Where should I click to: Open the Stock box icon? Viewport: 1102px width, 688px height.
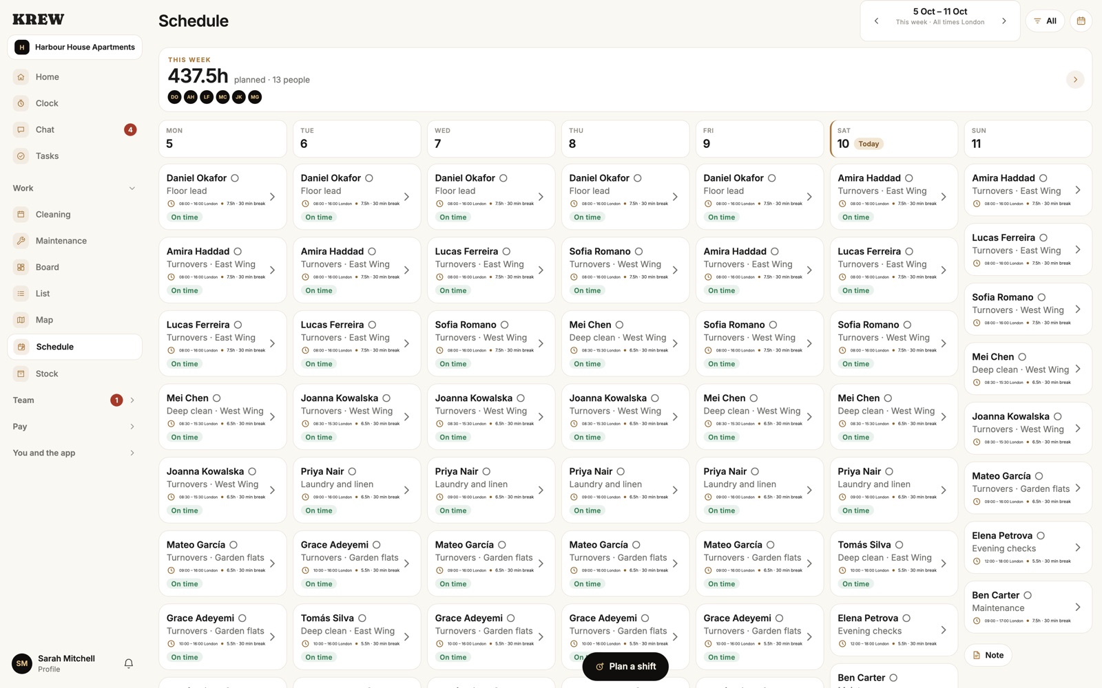pos(21,374)
